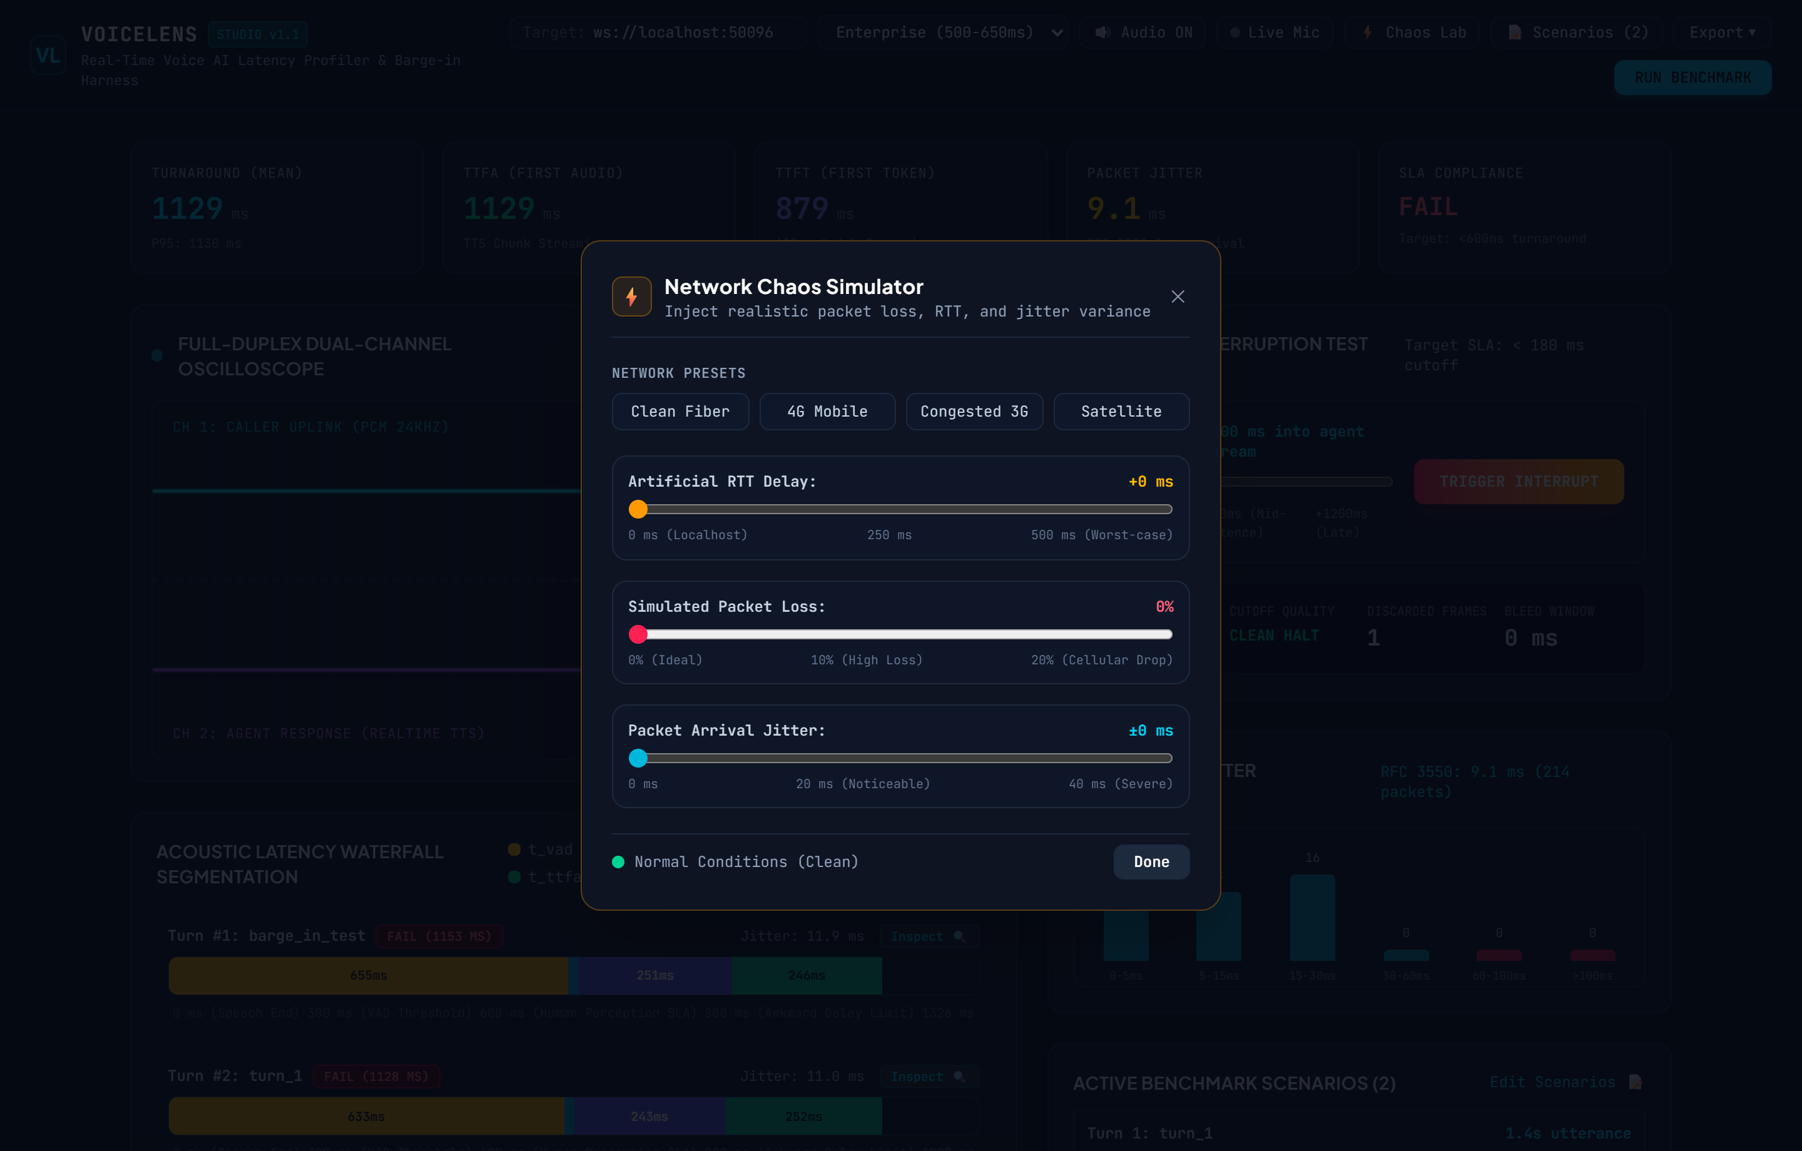This screenshot has height=1151, width=1802.
Task: Click the 655ms segment of Turn #1
Action: pyautogui.click(x=368, y=976)
